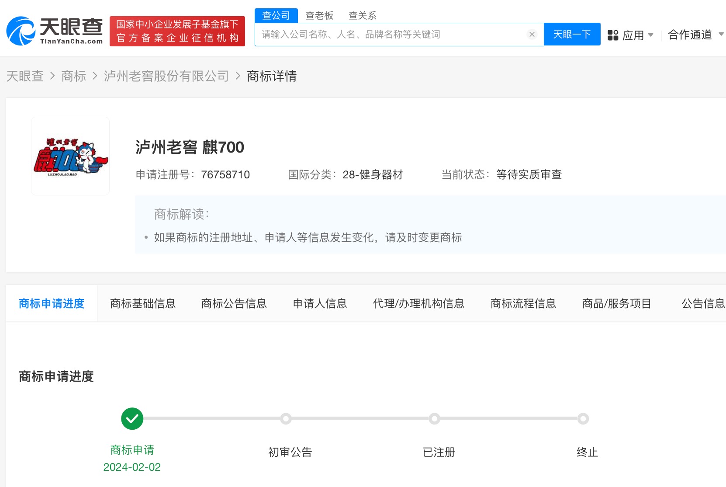726x487 pixels.
Task: Click the 商标申请进度 section heading
Action: [56, 376]
